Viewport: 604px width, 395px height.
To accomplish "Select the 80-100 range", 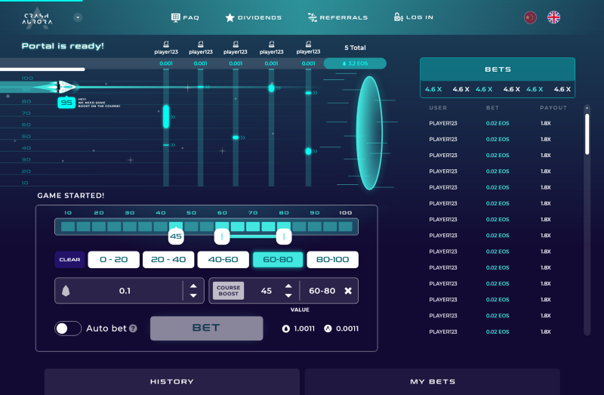I will tap(332, 260).
